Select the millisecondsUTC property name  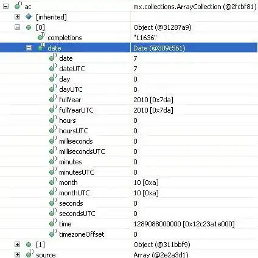(82, 152)
